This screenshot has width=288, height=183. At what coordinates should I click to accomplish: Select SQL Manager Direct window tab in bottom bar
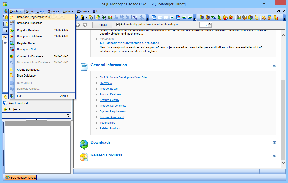click(21, 178)
